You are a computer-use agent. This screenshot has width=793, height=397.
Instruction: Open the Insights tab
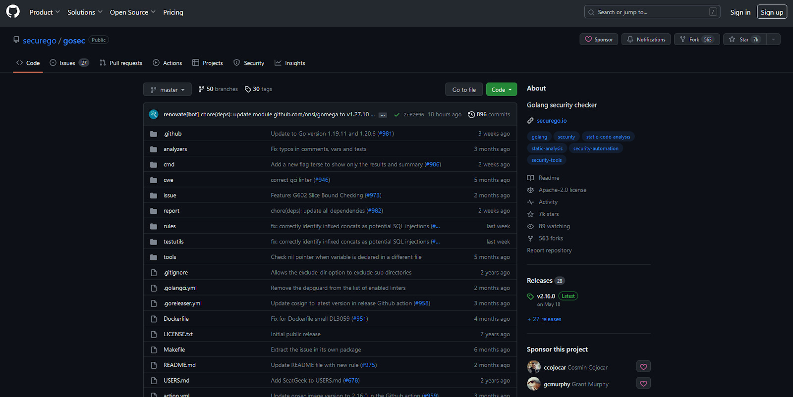[x=290, y=63]
